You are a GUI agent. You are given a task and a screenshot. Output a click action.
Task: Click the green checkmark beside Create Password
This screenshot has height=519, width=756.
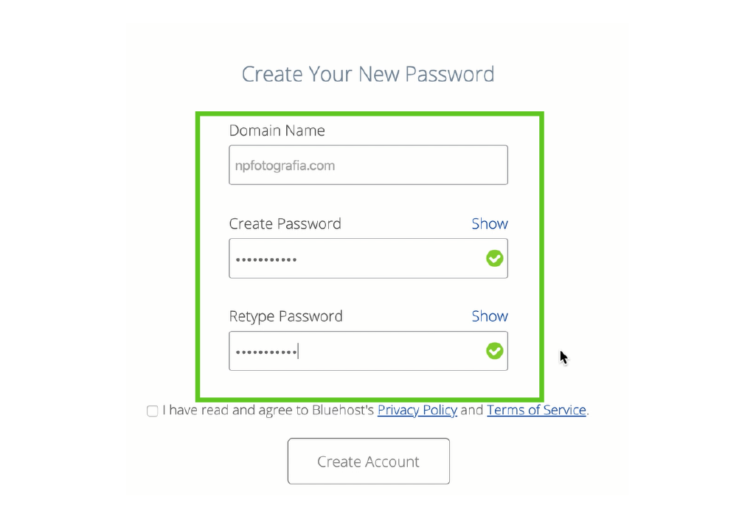(x=494, y=258)
